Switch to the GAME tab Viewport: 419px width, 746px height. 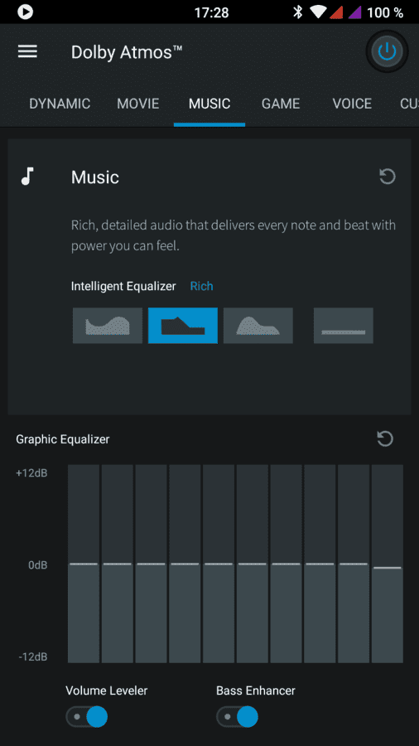pos(281,104)
